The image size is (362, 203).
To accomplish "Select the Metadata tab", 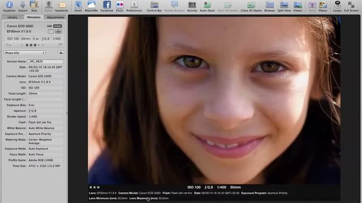I will coord(34,17).
